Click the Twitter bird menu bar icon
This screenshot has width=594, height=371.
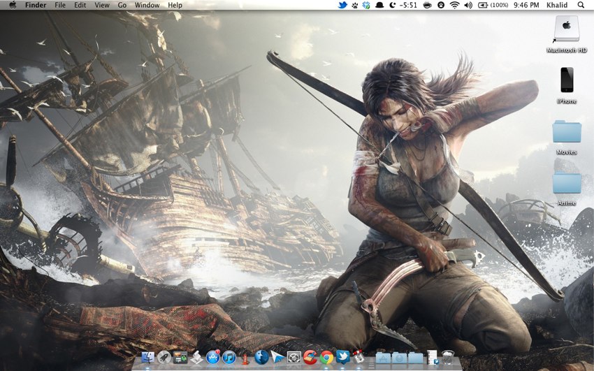(342, 5)
